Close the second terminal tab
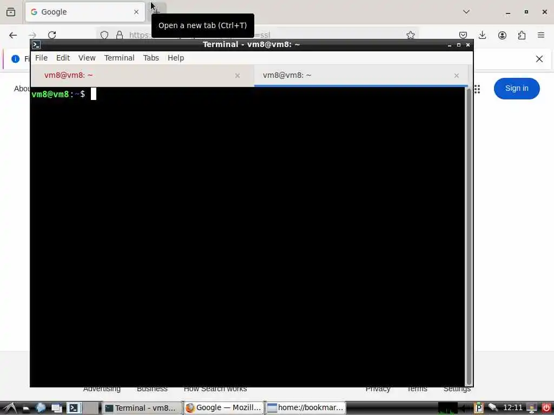 pos(457,76)
